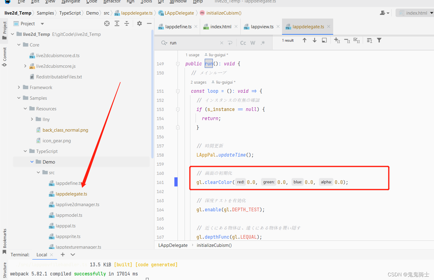Go to previous search occurrence

coord(305,40)
